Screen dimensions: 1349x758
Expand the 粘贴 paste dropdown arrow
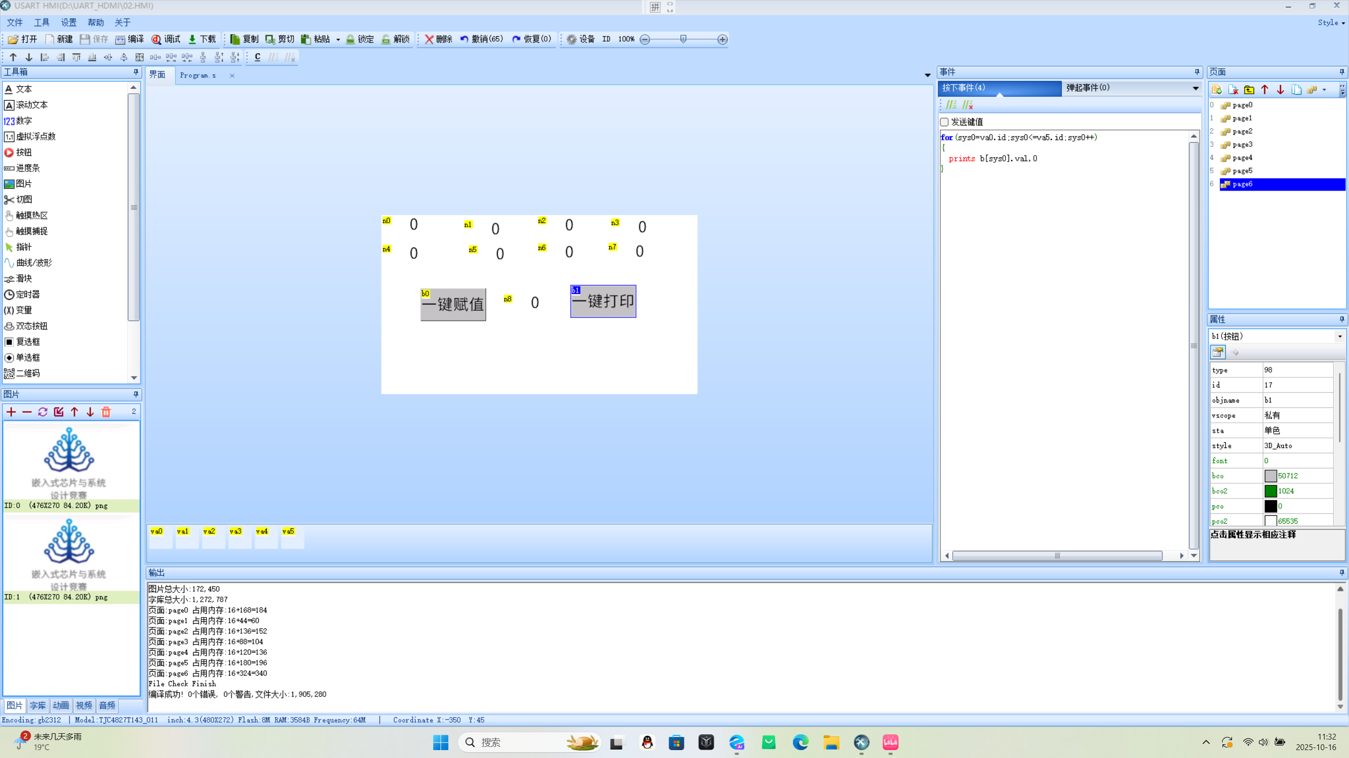[338, 39]
